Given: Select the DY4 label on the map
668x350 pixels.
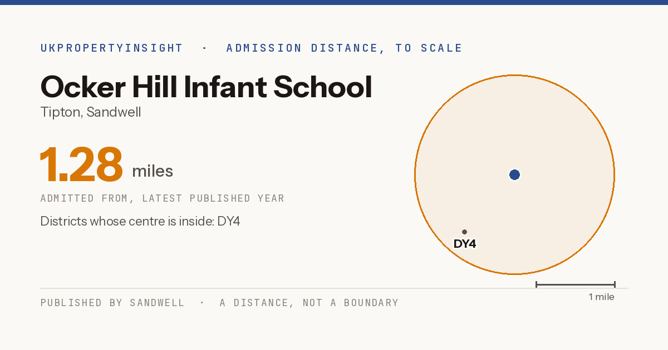Looking at the screenshot, I should 465,244.
